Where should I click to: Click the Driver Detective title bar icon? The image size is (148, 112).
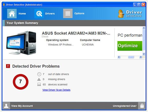[4, 4]
